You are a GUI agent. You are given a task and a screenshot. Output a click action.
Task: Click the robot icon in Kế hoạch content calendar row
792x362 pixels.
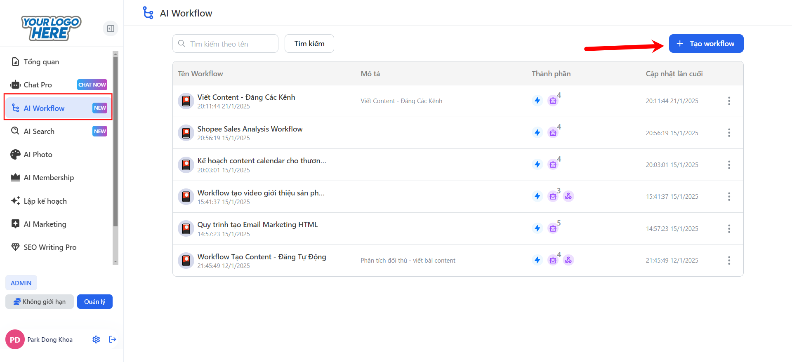coord(553,165)
